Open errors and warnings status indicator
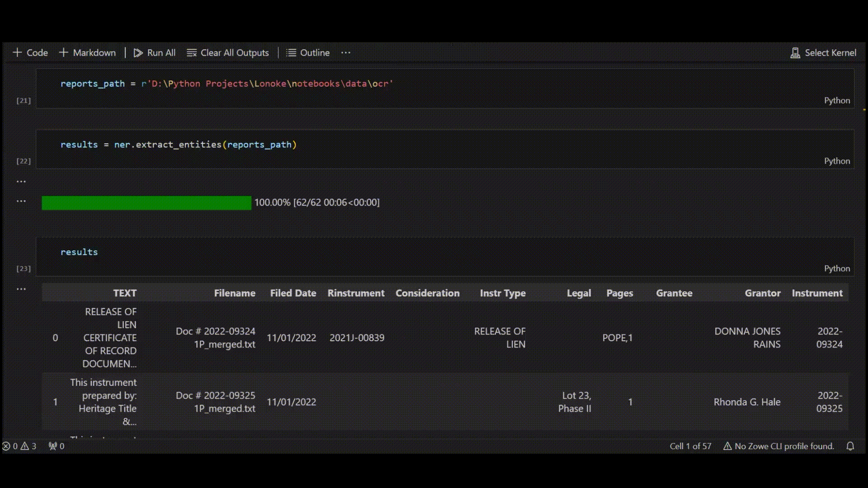 pos(19,446)
